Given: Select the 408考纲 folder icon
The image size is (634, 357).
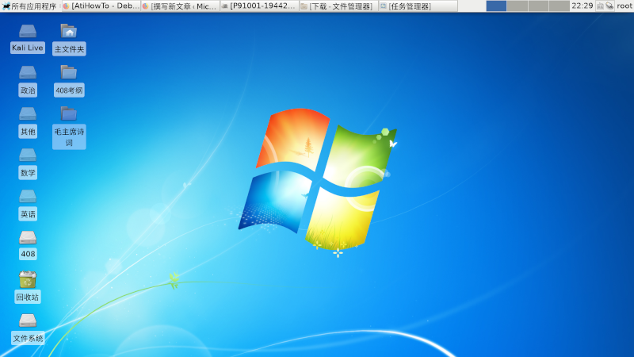Looking at the screenshot, I should point(69,72).
